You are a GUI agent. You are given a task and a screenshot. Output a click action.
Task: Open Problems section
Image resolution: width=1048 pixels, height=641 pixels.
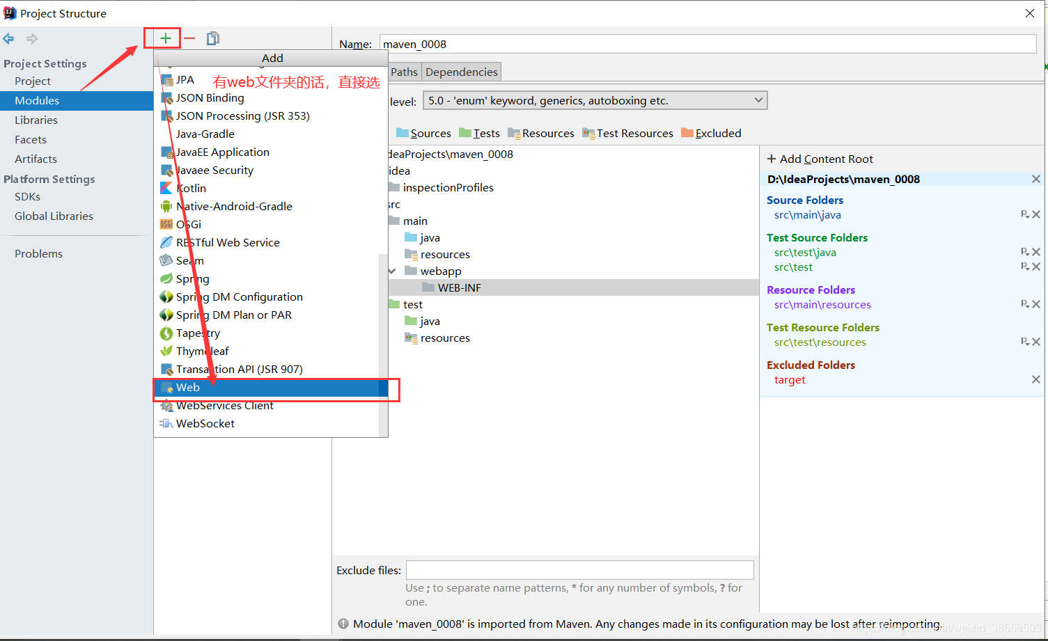pyautogui.click(x=38, y=254)
